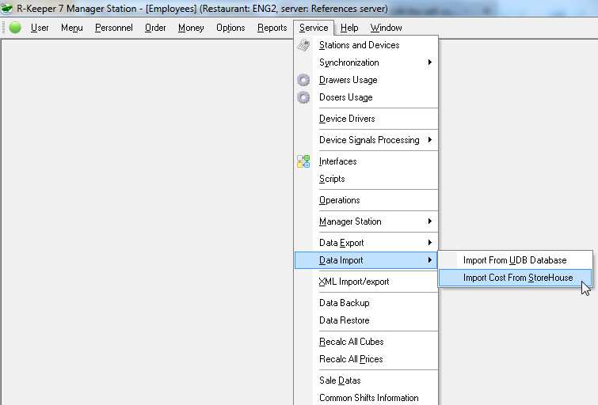
Task: Select Stations and Devices entry
Action: (366, 45)
